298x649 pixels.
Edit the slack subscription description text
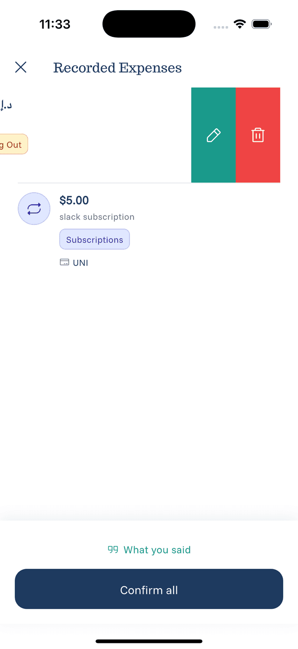[96, 216]
